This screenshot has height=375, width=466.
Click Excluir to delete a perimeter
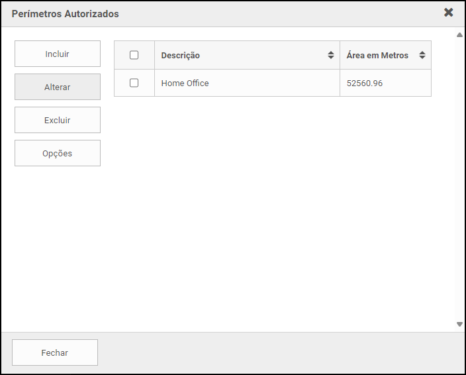click(58, 120)
